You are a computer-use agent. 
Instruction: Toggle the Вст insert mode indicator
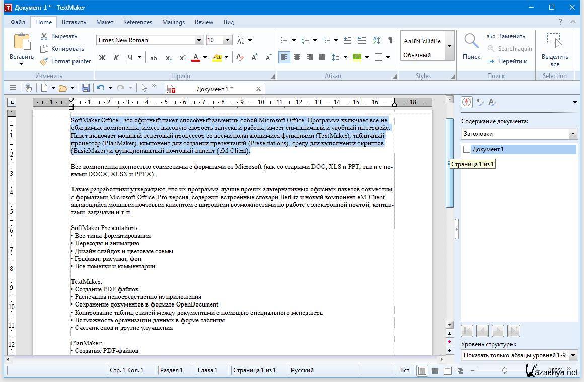[404, 370]
